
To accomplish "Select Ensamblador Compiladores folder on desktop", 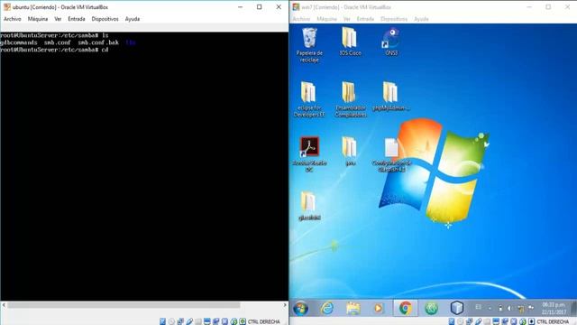I will pos(350,99).
